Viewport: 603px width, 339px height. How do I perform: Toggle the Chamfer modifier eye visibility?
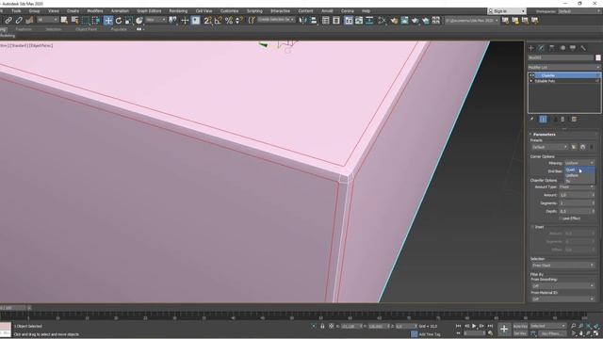point(531,75)
